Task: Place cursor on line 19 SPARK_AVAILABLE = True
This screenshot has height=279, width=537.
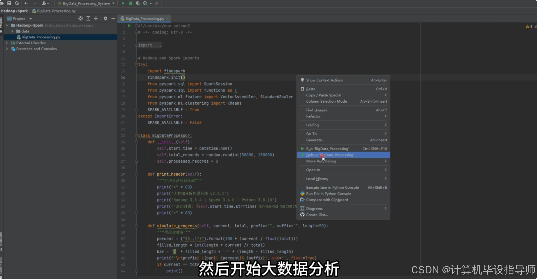Action: click(173, 110)
